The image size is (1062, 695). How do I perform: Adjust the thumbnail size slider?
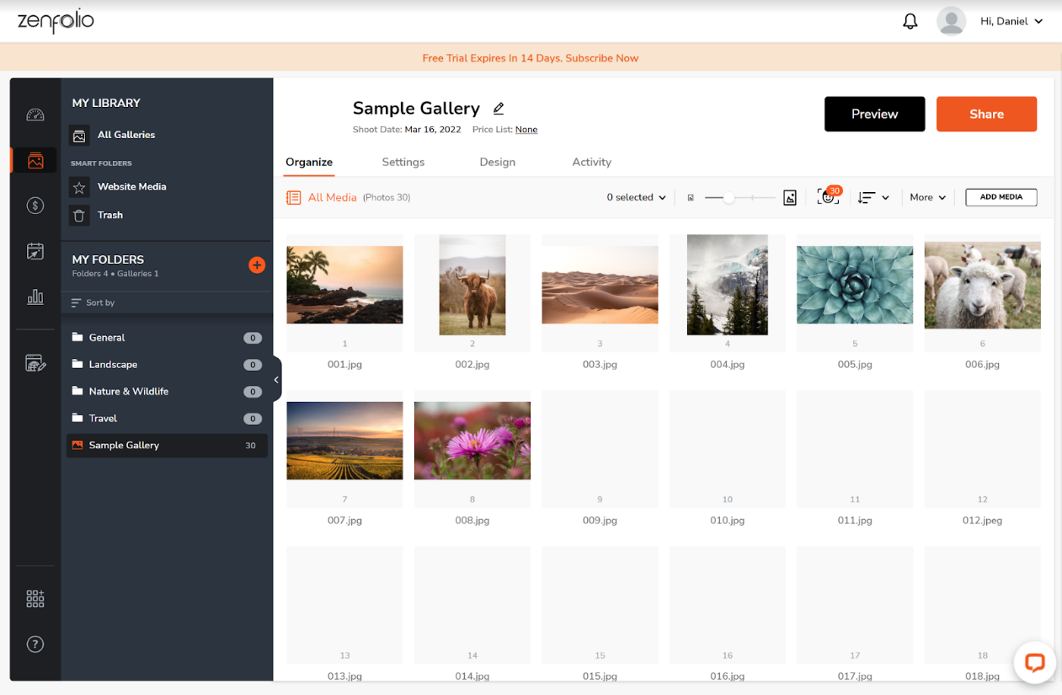click(x=729, y=197)
